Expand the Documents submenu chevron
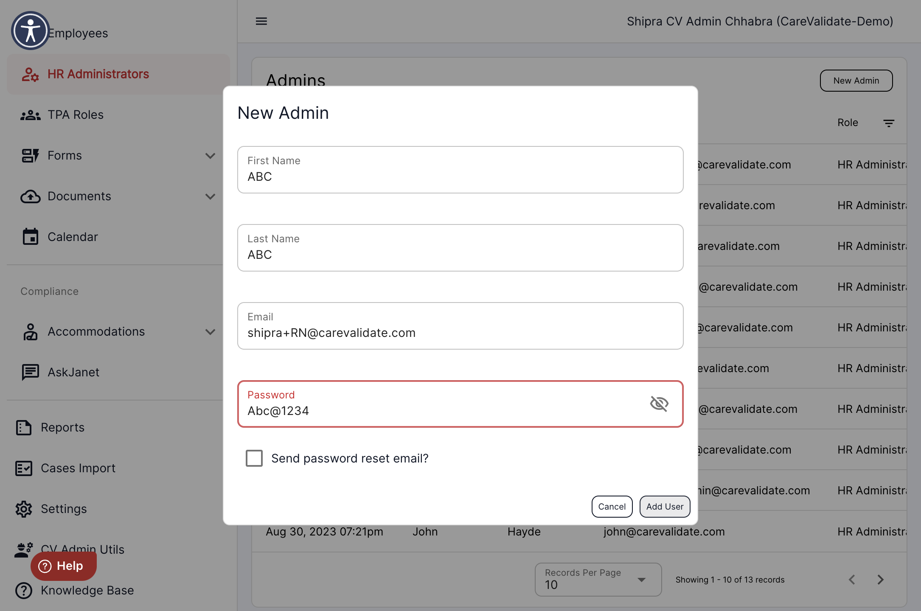 (210, 196)
